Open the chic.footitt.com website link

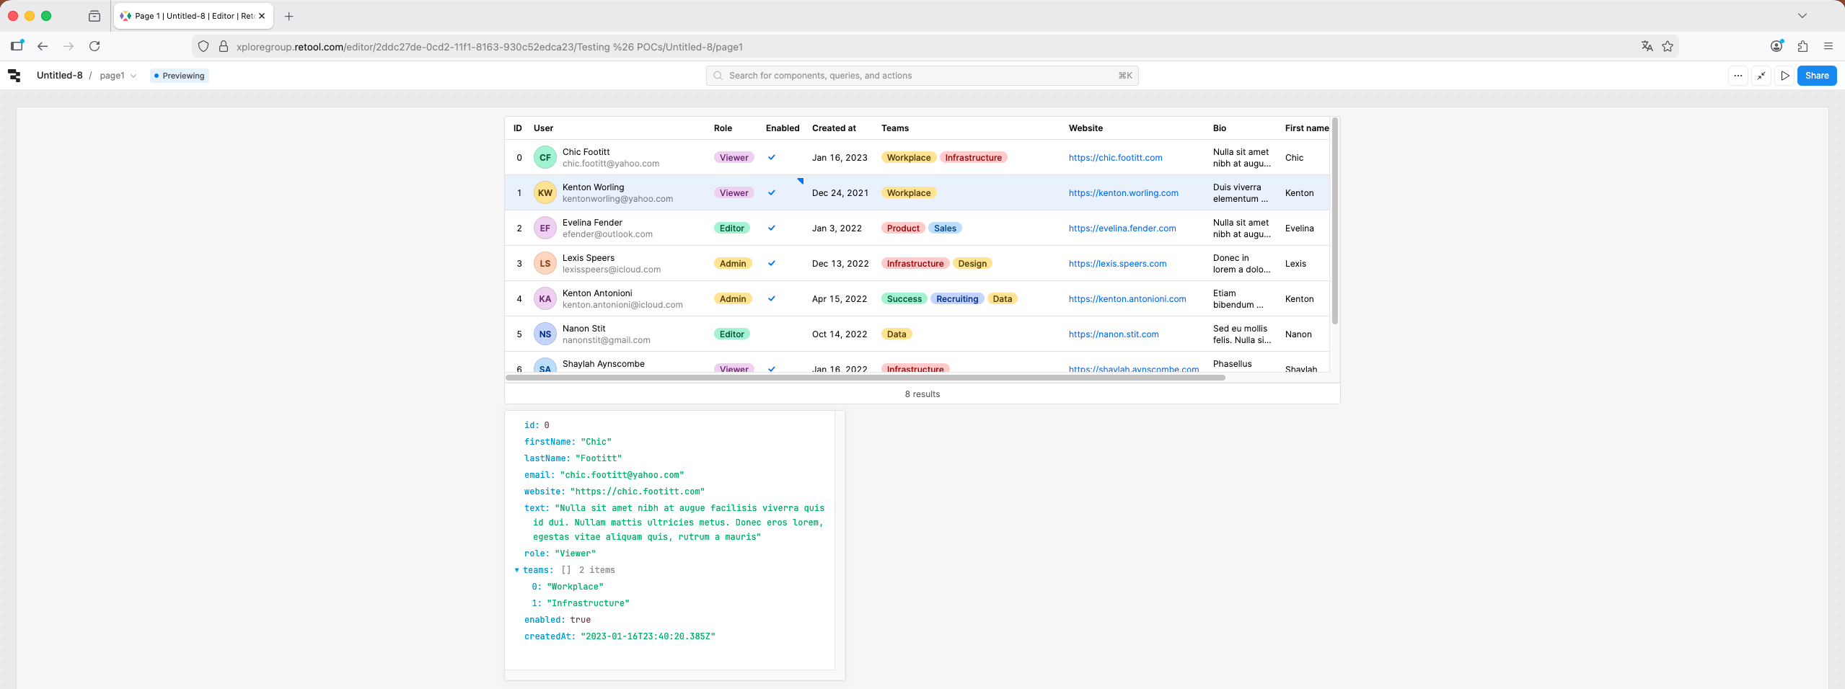pos(1115,158)
